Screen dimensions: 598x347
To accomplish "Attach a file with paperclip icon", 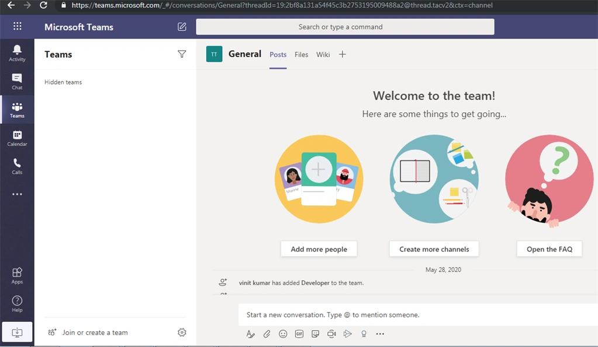I will coord(267,334).
